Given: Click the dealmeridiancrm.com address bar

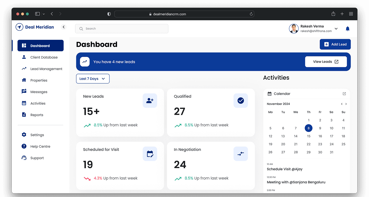Looking at the screenshot, I should point(184,14).
